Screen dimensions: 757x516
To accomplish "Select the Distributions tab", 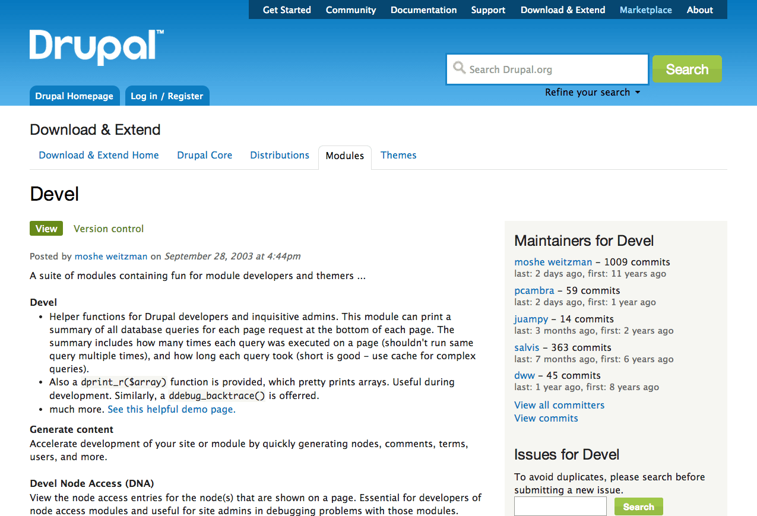I will point(280,155).
